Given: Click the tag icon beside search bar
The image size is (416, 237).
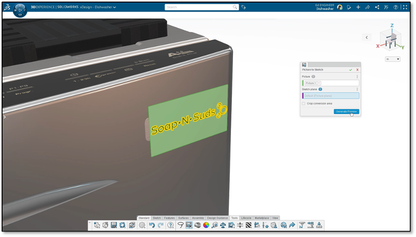Looking at the screenshot, I should point(244,7).
